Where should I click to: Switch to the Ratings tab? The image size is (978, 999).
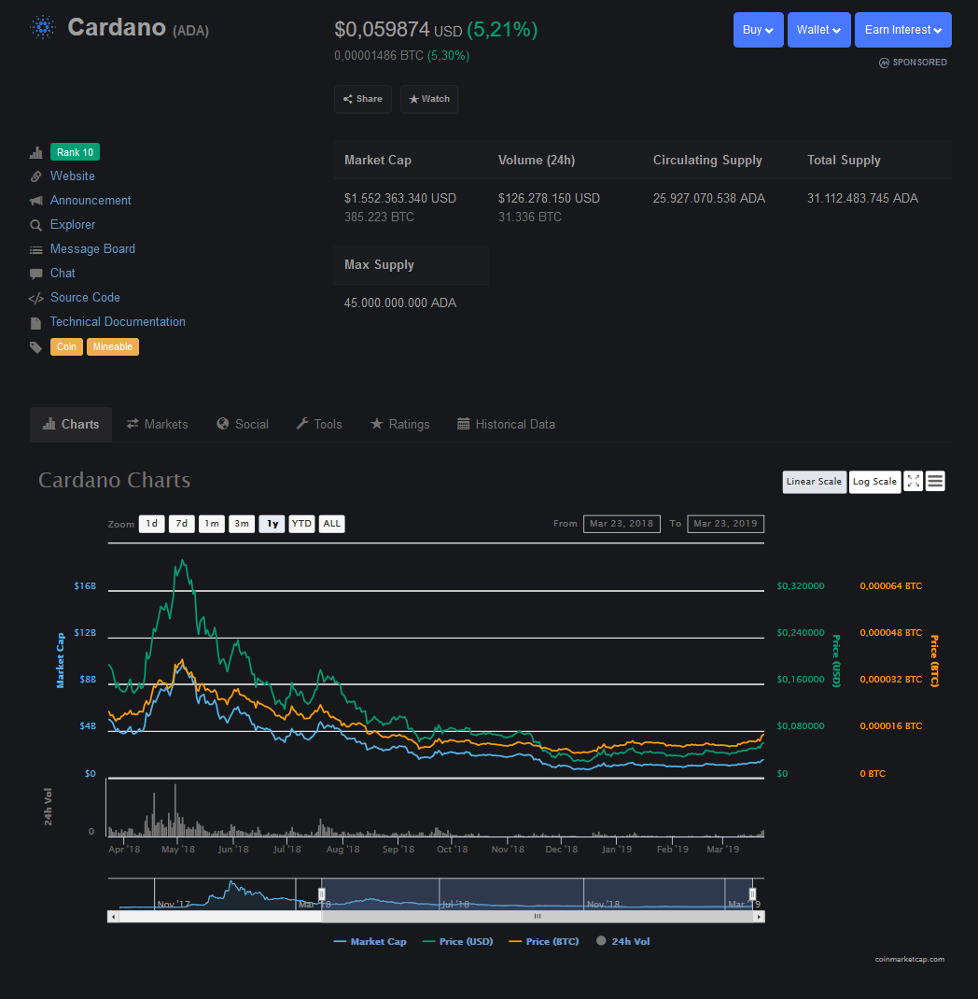(x=399, y=424)
